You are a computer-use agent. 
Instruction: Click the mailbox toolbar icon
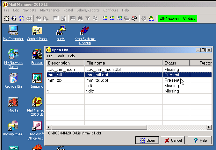[x=134, y=18]
